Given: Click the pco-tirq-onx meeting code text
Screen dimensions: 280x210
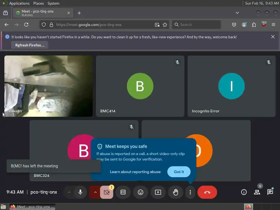Looking at the screenshot, I should click(44, 192).
